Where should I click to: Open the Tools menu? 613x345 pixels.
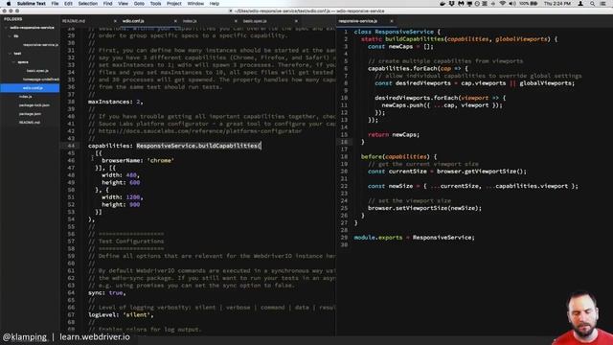[x=155, y=4]
